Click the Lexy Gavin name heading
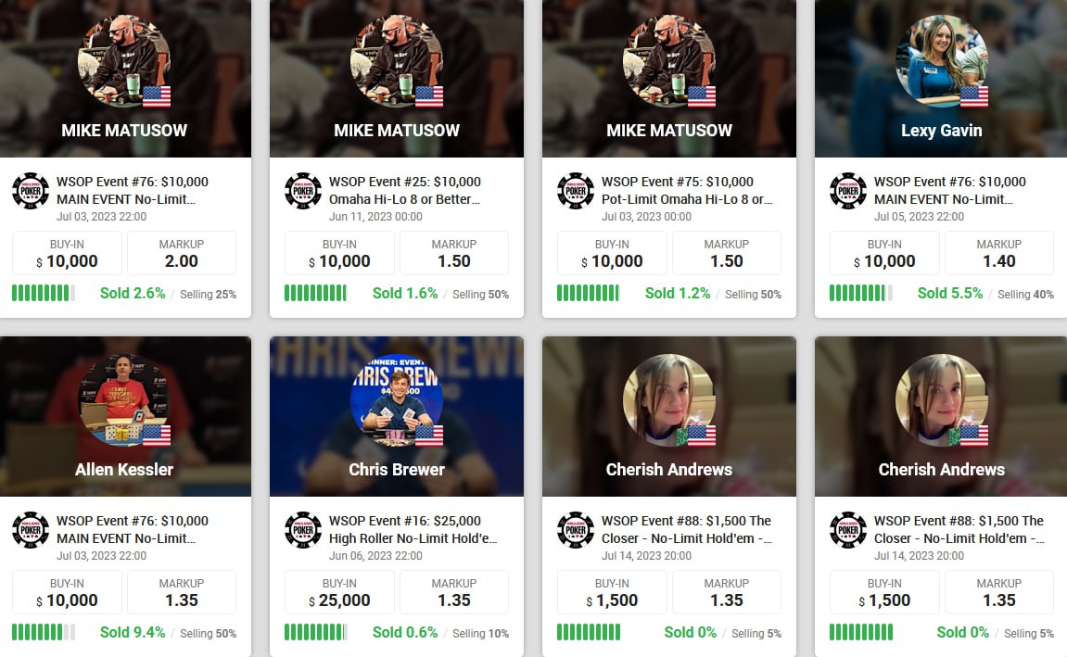 (x=941, y=131)
